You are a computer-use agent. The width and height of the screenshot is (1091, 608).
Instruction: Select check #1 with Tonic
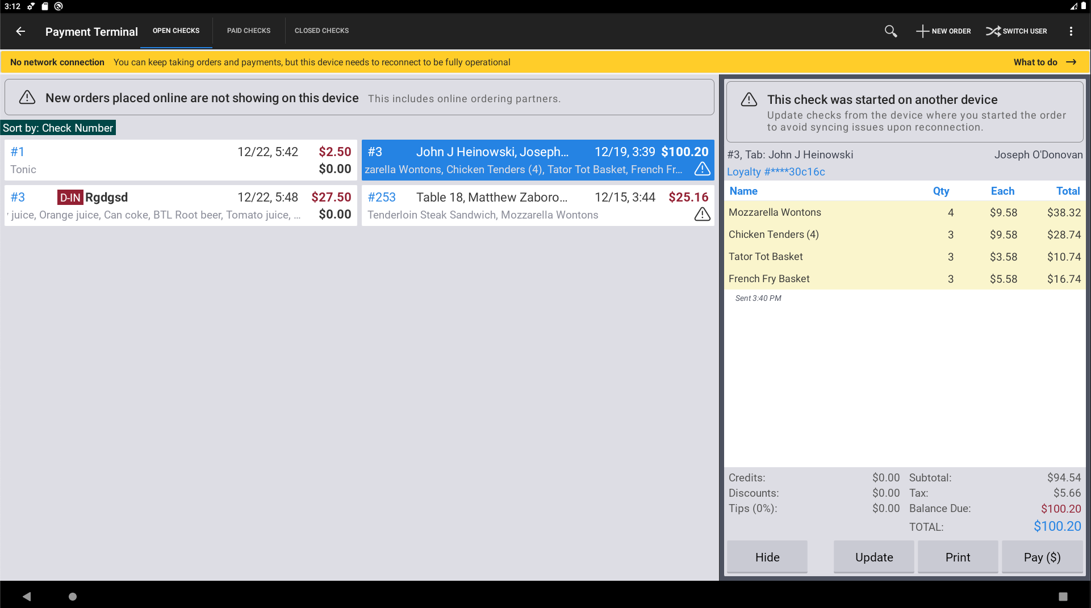181,160
